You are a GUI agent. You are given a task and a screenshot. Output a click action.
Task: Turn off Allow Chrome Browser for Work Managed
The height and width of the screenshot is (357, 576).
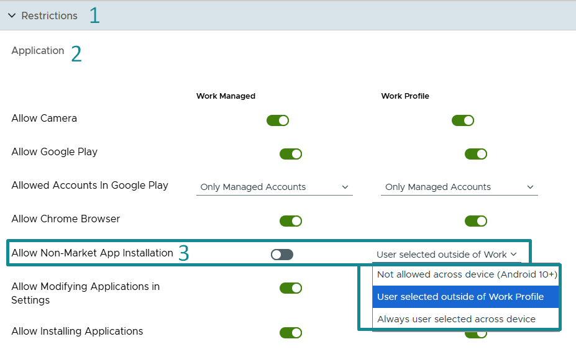coord(291,221)
